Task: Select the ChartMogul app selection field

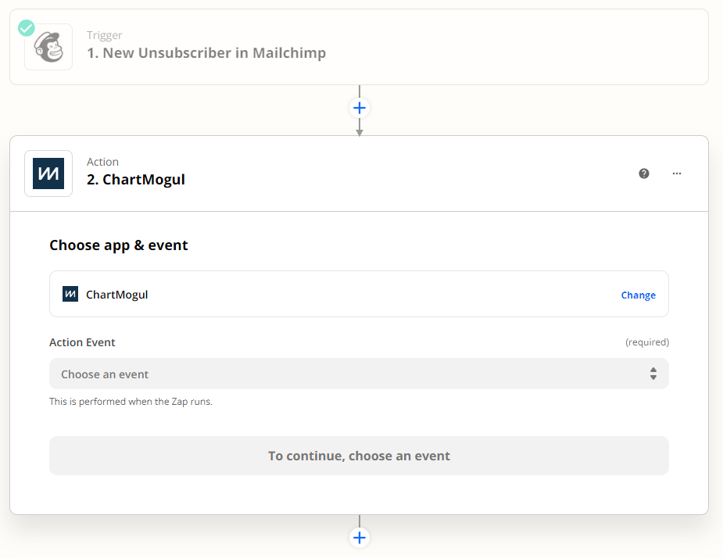Action: (x=359, y=294)
